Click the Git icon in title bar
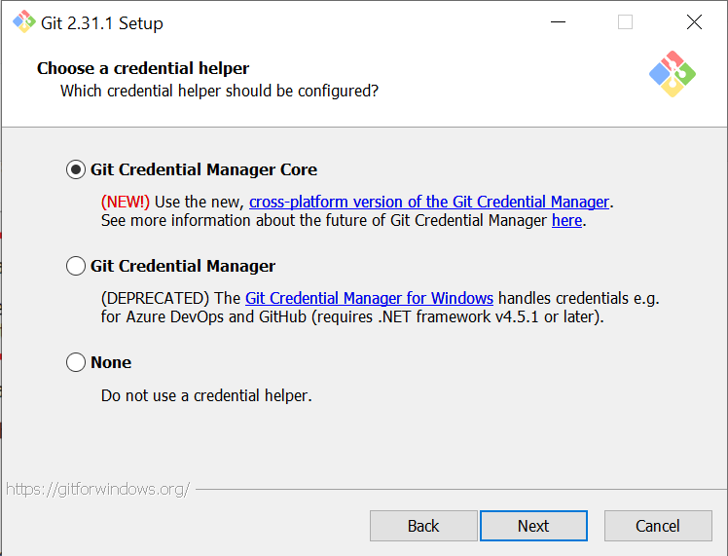This screenshot has height=556, width=728. (21, 22)
